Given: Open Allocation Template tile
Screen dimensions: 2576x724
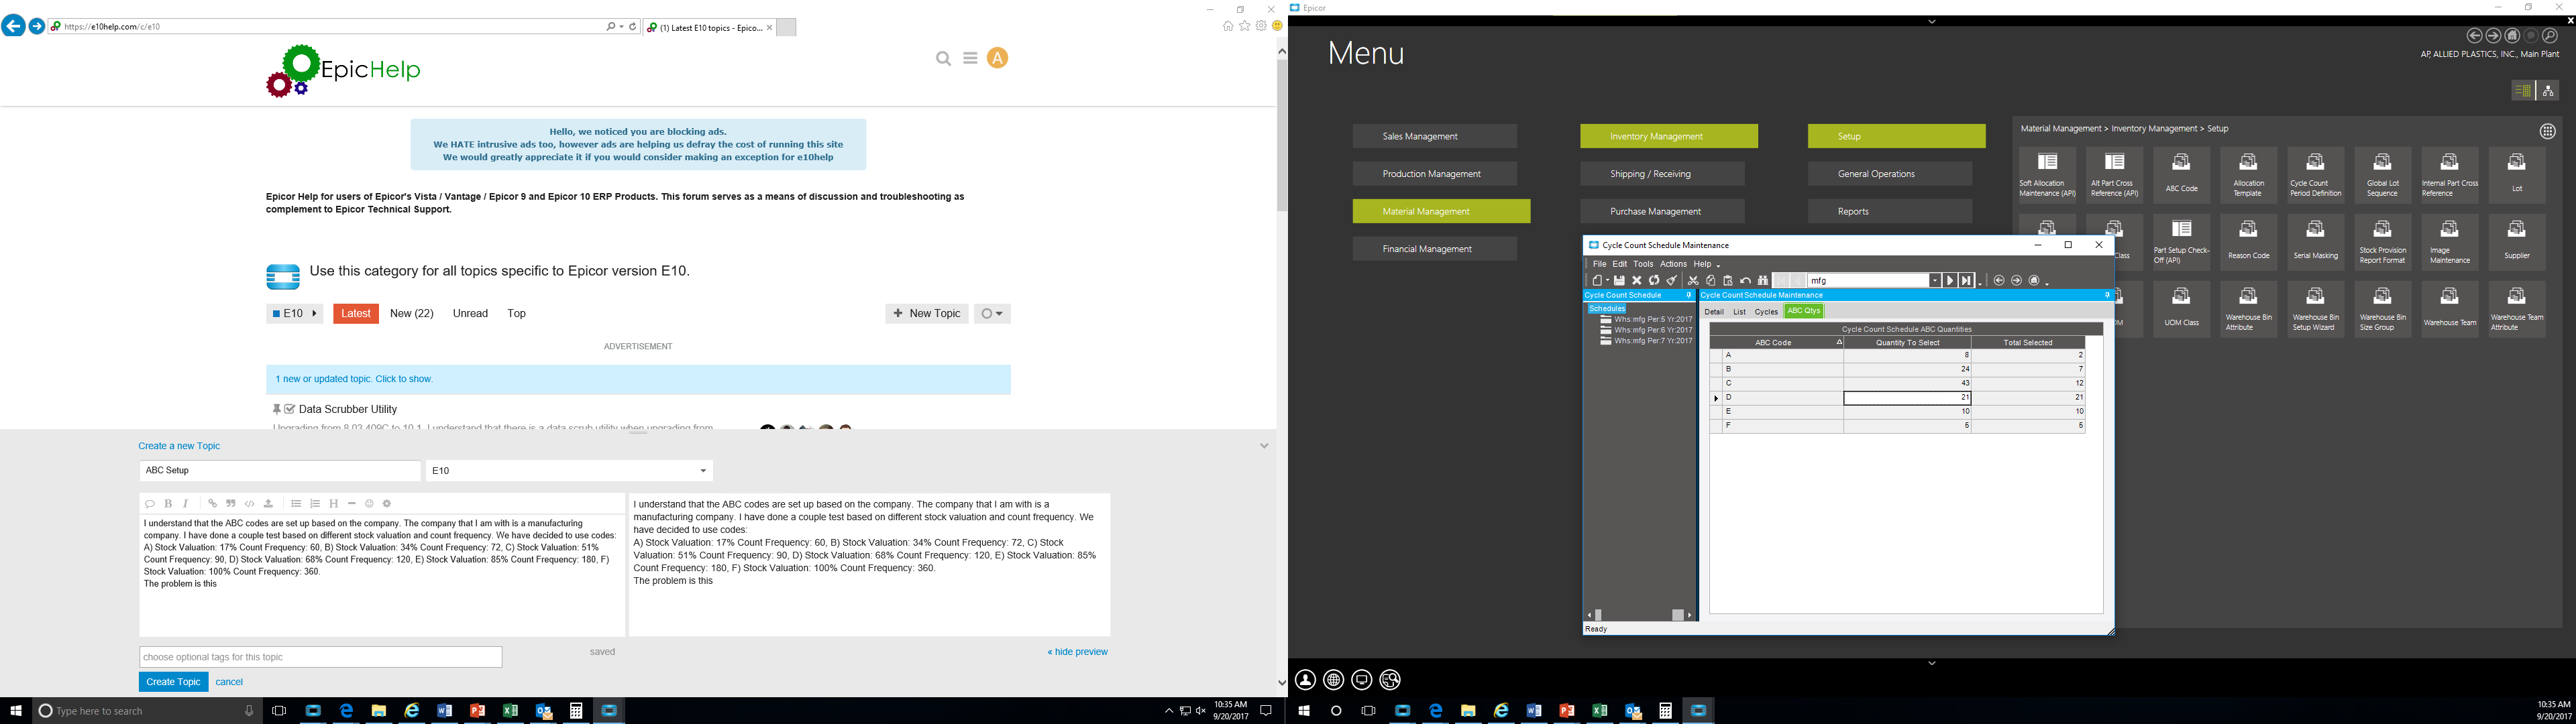Looking at the screenshot, I should tap(2248, 175).
